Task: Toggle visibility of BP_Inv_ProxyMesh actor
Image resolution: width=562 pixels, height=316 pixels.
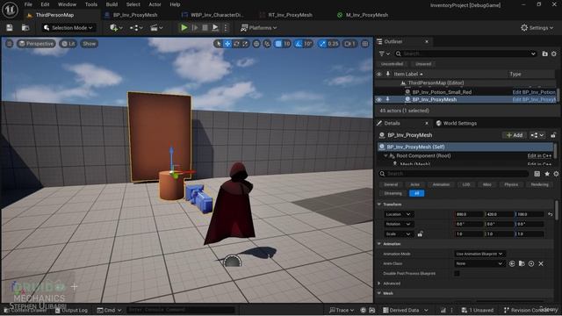Action: point(378,99)
